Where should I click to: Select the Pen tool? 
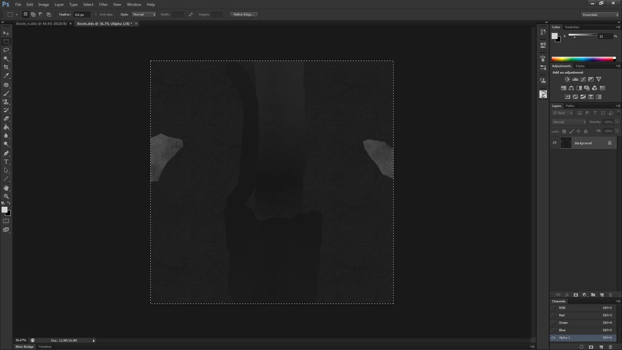coord(6,153)
